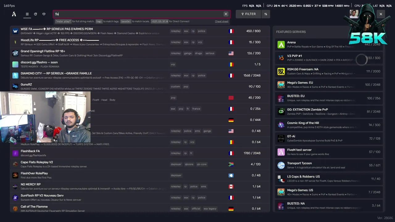Select 'deployer' tag in FlashOver RolePlay row
The width and height of the screenshot is (395, 222).
coord(176,175)
